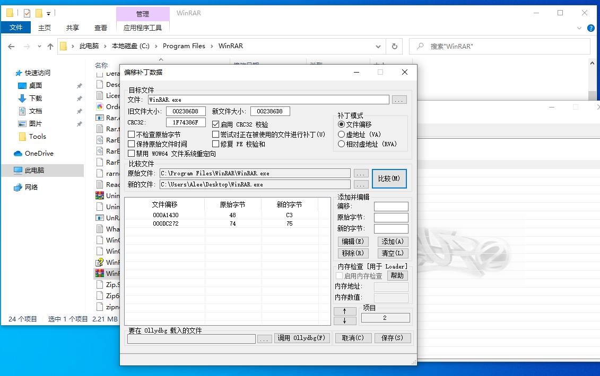Open Network (网络) in navigation pane

point(26,187)
